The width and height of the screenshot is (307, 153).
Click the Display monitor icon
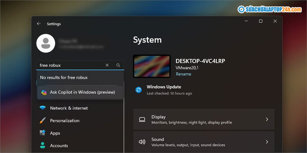pyautogui.click(x=142, y=120)
